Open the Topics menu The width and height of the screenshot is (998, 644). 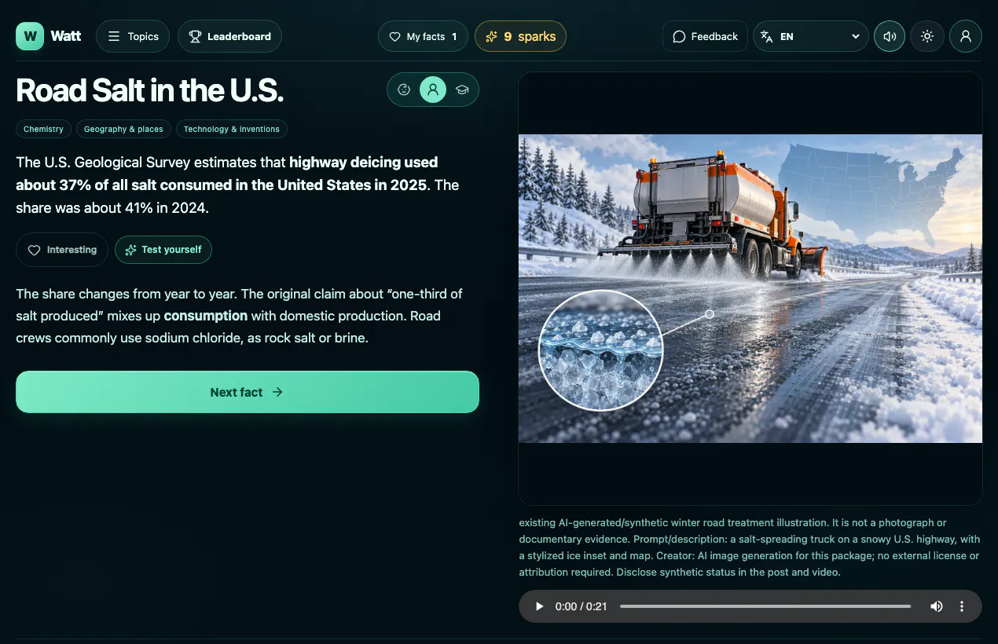(x=133, y=36)
